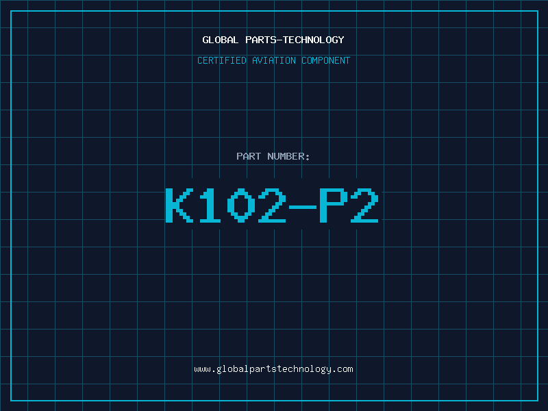Click the PART NUMBER: label
548x411 pixels.
pos(273,156)
